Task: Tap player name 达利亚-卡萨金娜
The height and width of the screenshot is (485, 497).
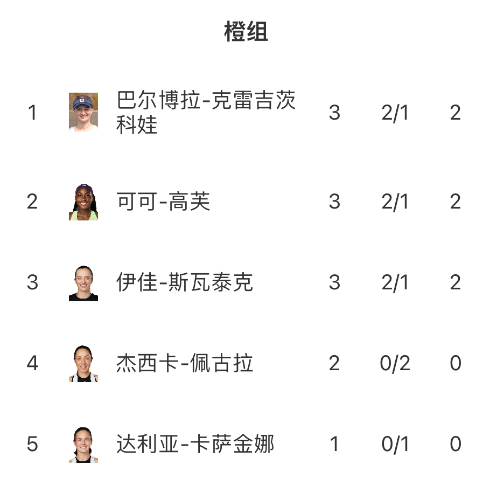Action: coord(195,444)
